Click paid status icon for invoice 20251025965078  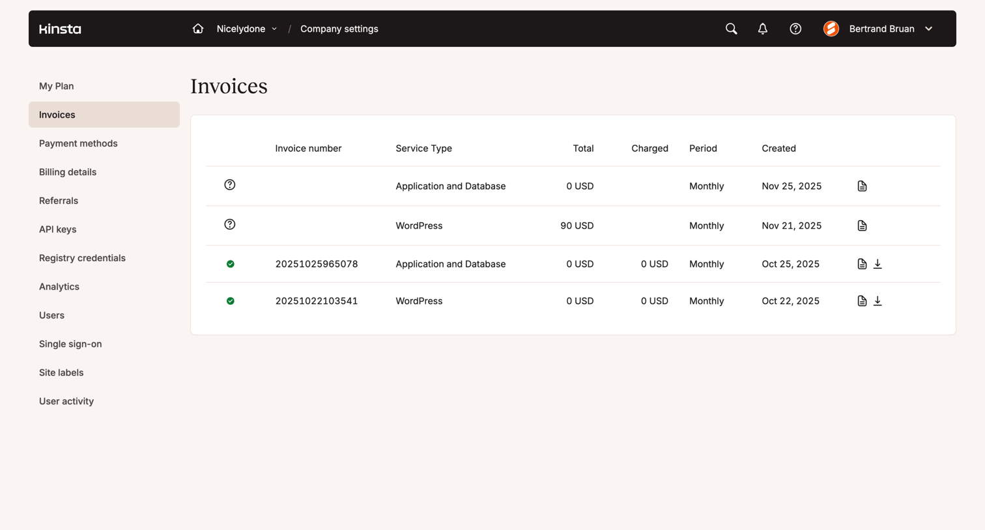pyautogui.click(x=231, y=264)
